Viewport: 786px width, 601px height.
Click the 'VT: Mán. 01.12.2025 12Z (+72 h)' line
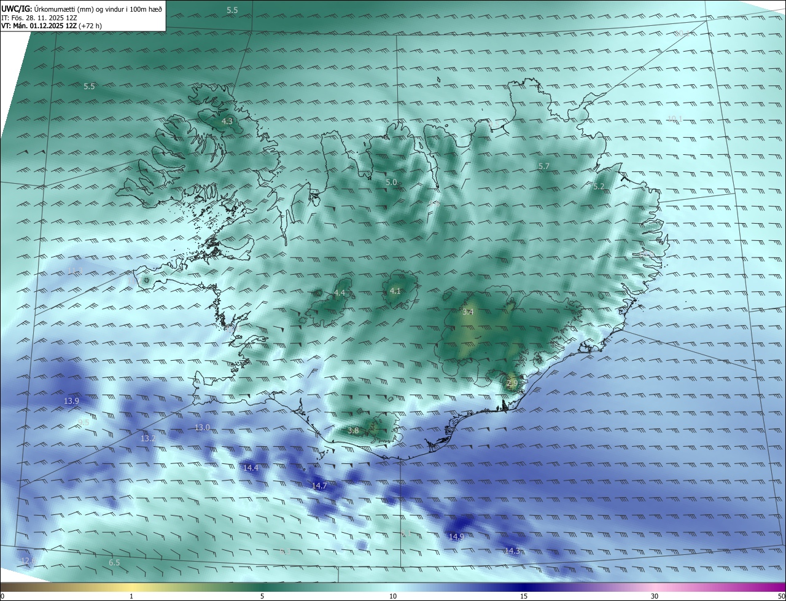tap(52, 26)
